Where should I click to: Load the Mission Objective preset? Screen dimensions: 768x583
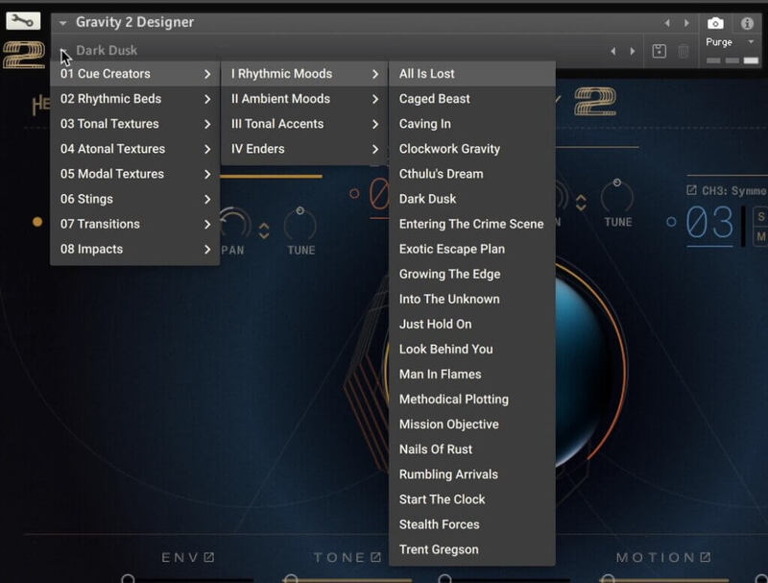[x=472, y=424]
